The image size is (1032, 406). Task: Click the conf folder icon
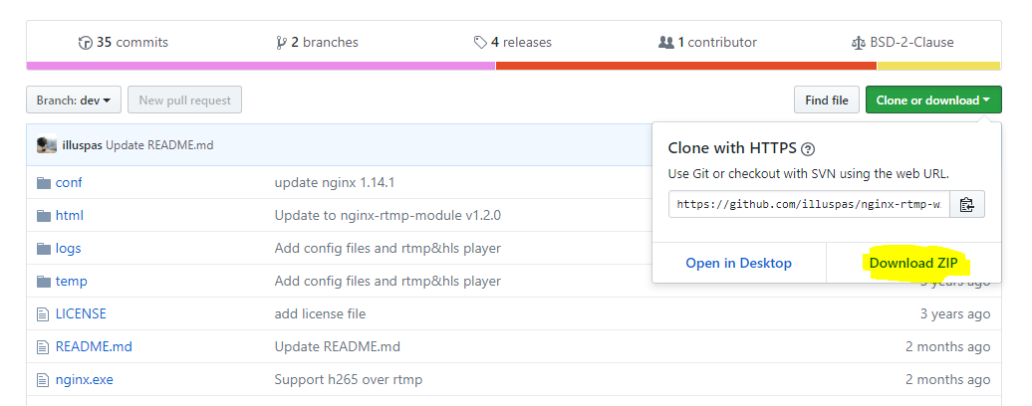click(x=44, y=183)
